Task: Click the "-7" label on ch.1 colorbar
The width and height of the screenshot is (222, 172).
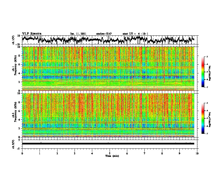Action: [x=207, y=87]
